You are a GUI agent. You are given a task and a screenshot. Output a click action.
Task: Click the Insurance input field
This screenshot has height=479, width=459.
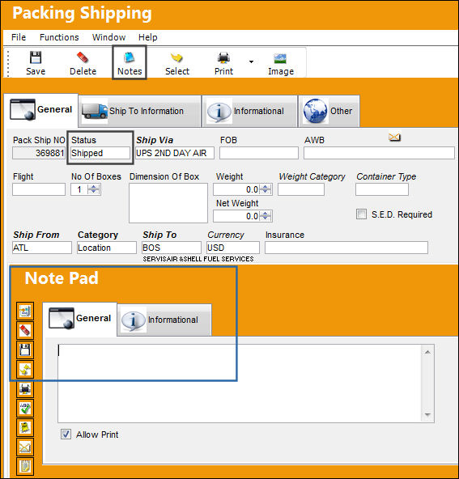(346, 248)
